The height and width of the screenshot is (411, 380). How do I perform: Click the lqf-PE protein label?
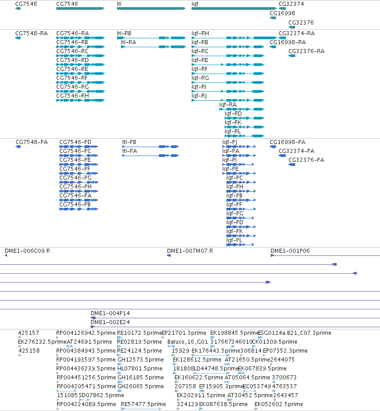click(230, 169)
